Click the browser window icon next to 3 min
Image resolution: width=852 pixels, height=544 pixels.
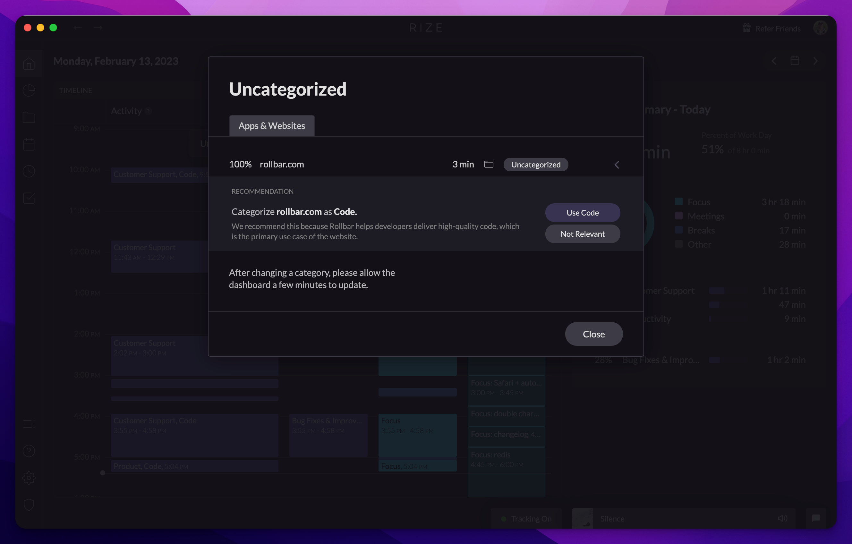(489, 164)
